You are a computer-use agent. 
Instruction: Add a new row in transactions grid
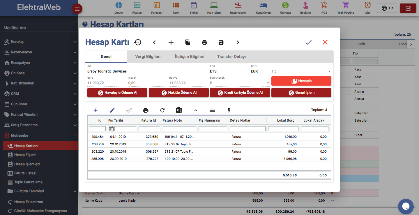96,110
